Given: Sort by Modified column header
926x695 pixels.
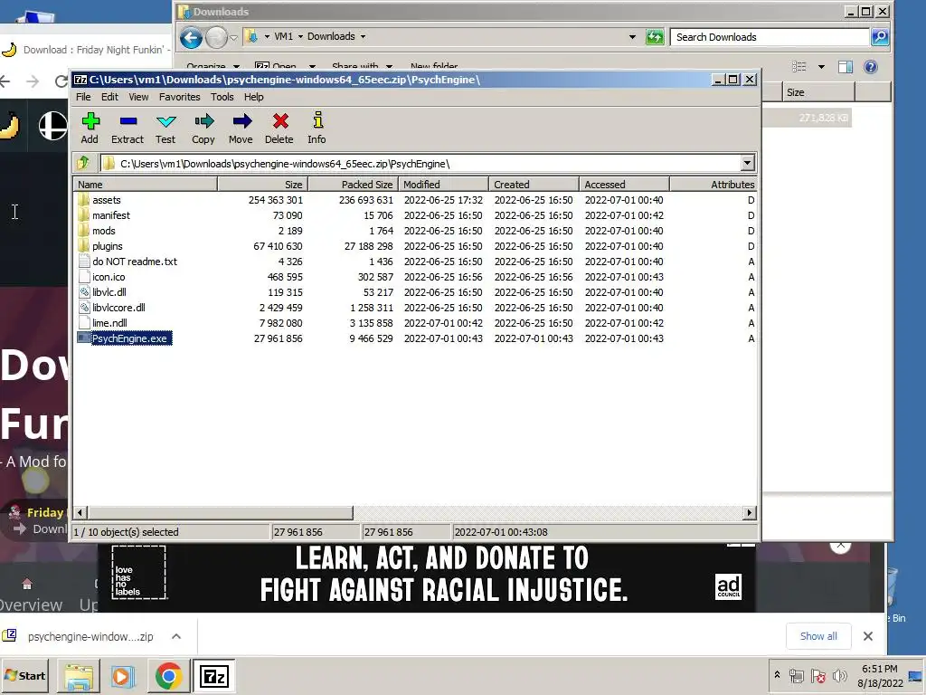Looking at the screenshot, I should click(x=443, y=185).
